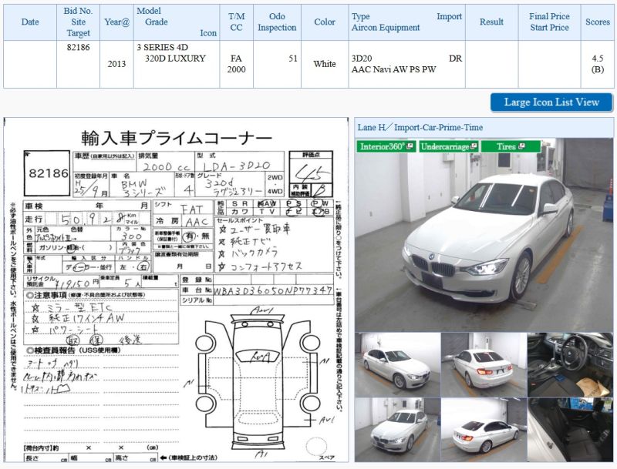Open the rear-view thumbnail with red tail lights lit
The width and height of the screenshot is (617, 469).
[484, 365]
